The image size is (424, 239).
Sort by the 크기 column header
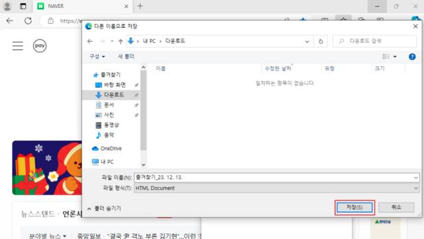pos(380,68)
